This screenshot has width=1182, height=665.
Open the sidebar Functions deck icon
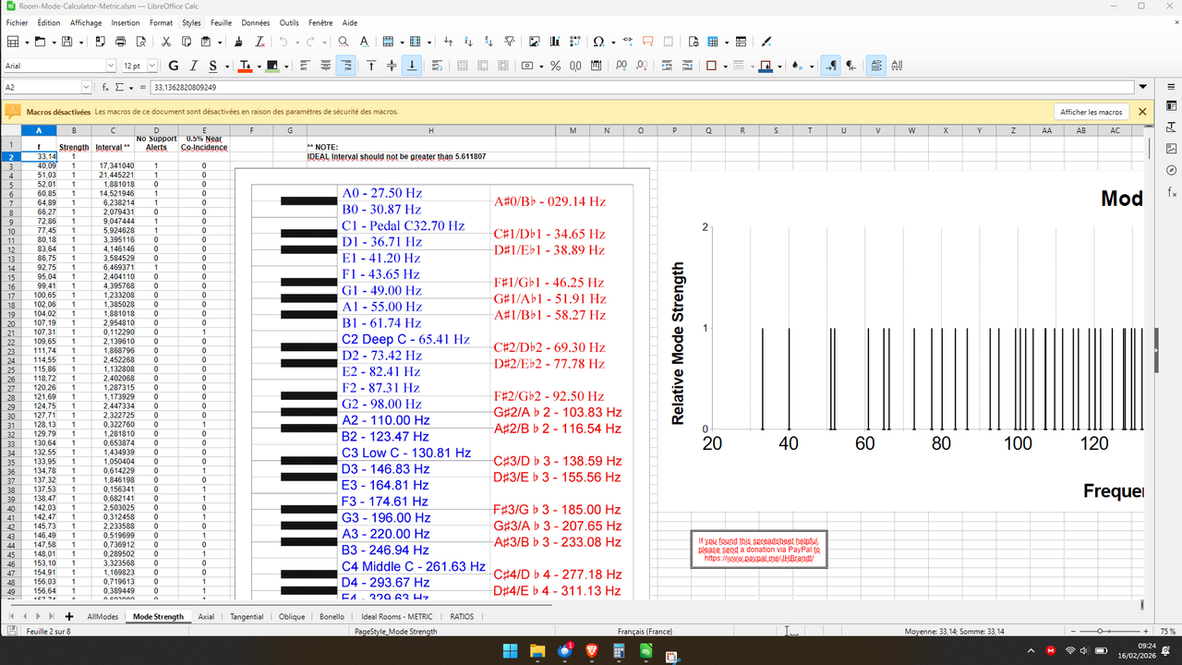click(1172, 192)
